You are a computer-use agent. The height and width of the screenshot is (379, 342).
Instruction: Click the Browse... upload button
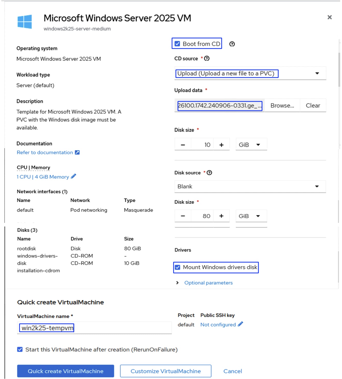tap(282, 106)
